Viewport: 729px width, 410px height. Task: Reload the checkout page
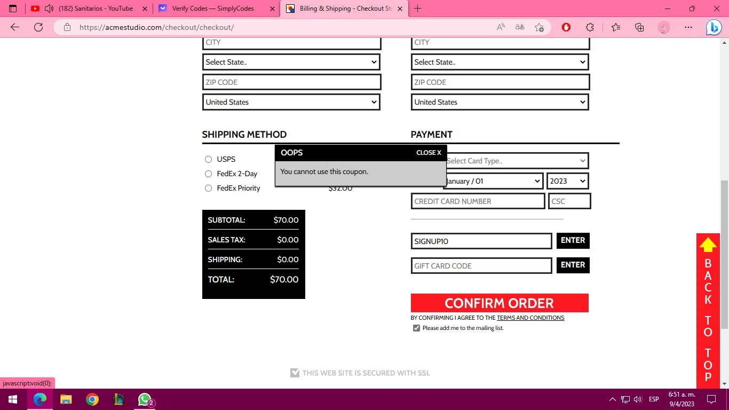tap(38, 27)
